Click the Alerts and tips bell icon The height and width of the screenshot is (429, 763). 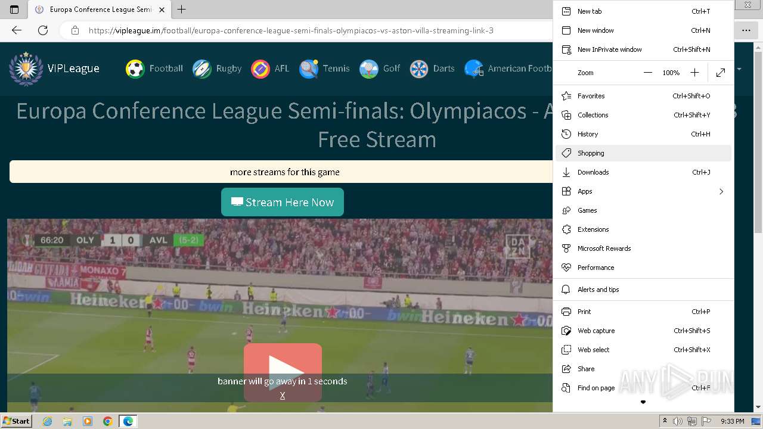click(566, 290)
